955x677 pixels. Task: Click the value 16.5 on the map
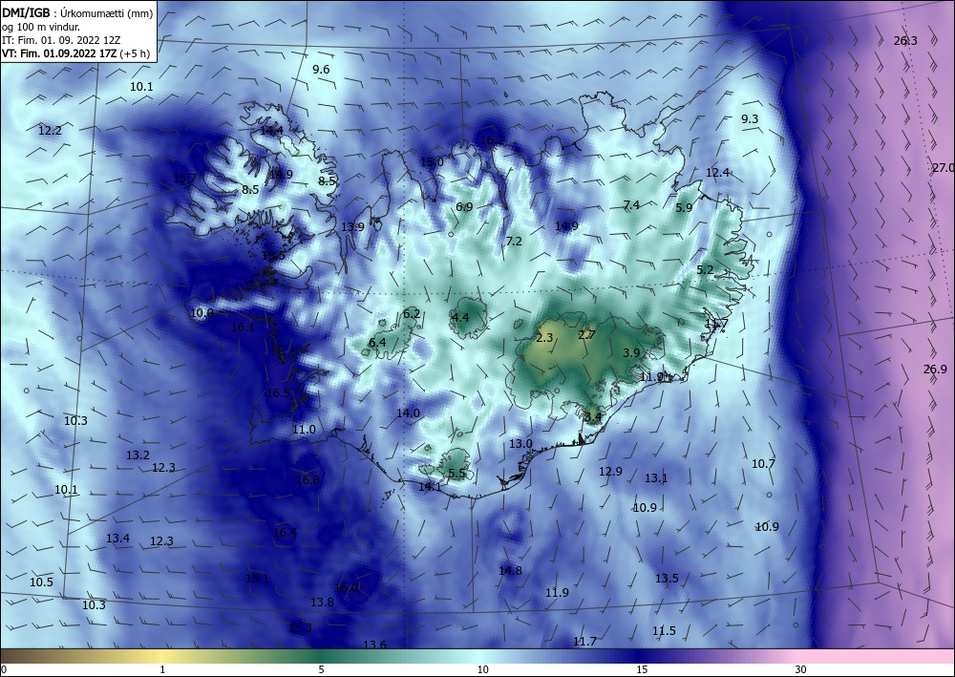tap(278, 392)
